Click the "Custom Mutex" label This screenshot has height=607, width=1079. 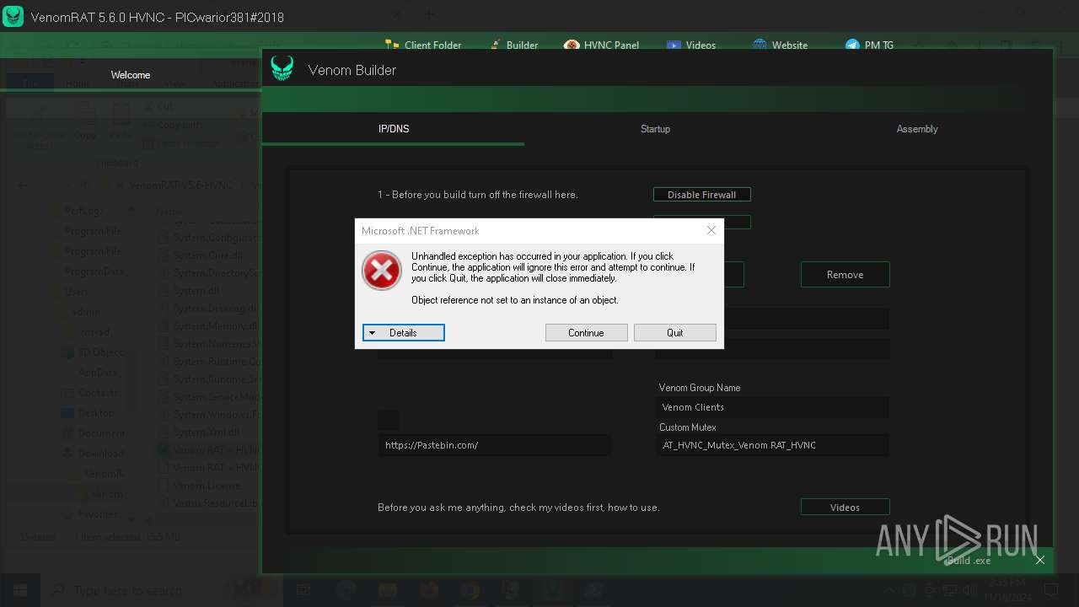pyautogui.click(x=688, y=427)
